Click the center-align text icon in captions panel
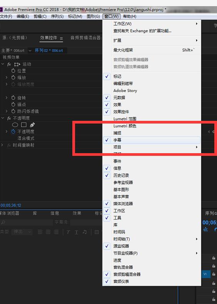The image size is (217, 304). pos(48,232)
